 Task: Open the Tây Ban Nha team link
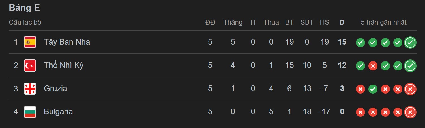67,42
